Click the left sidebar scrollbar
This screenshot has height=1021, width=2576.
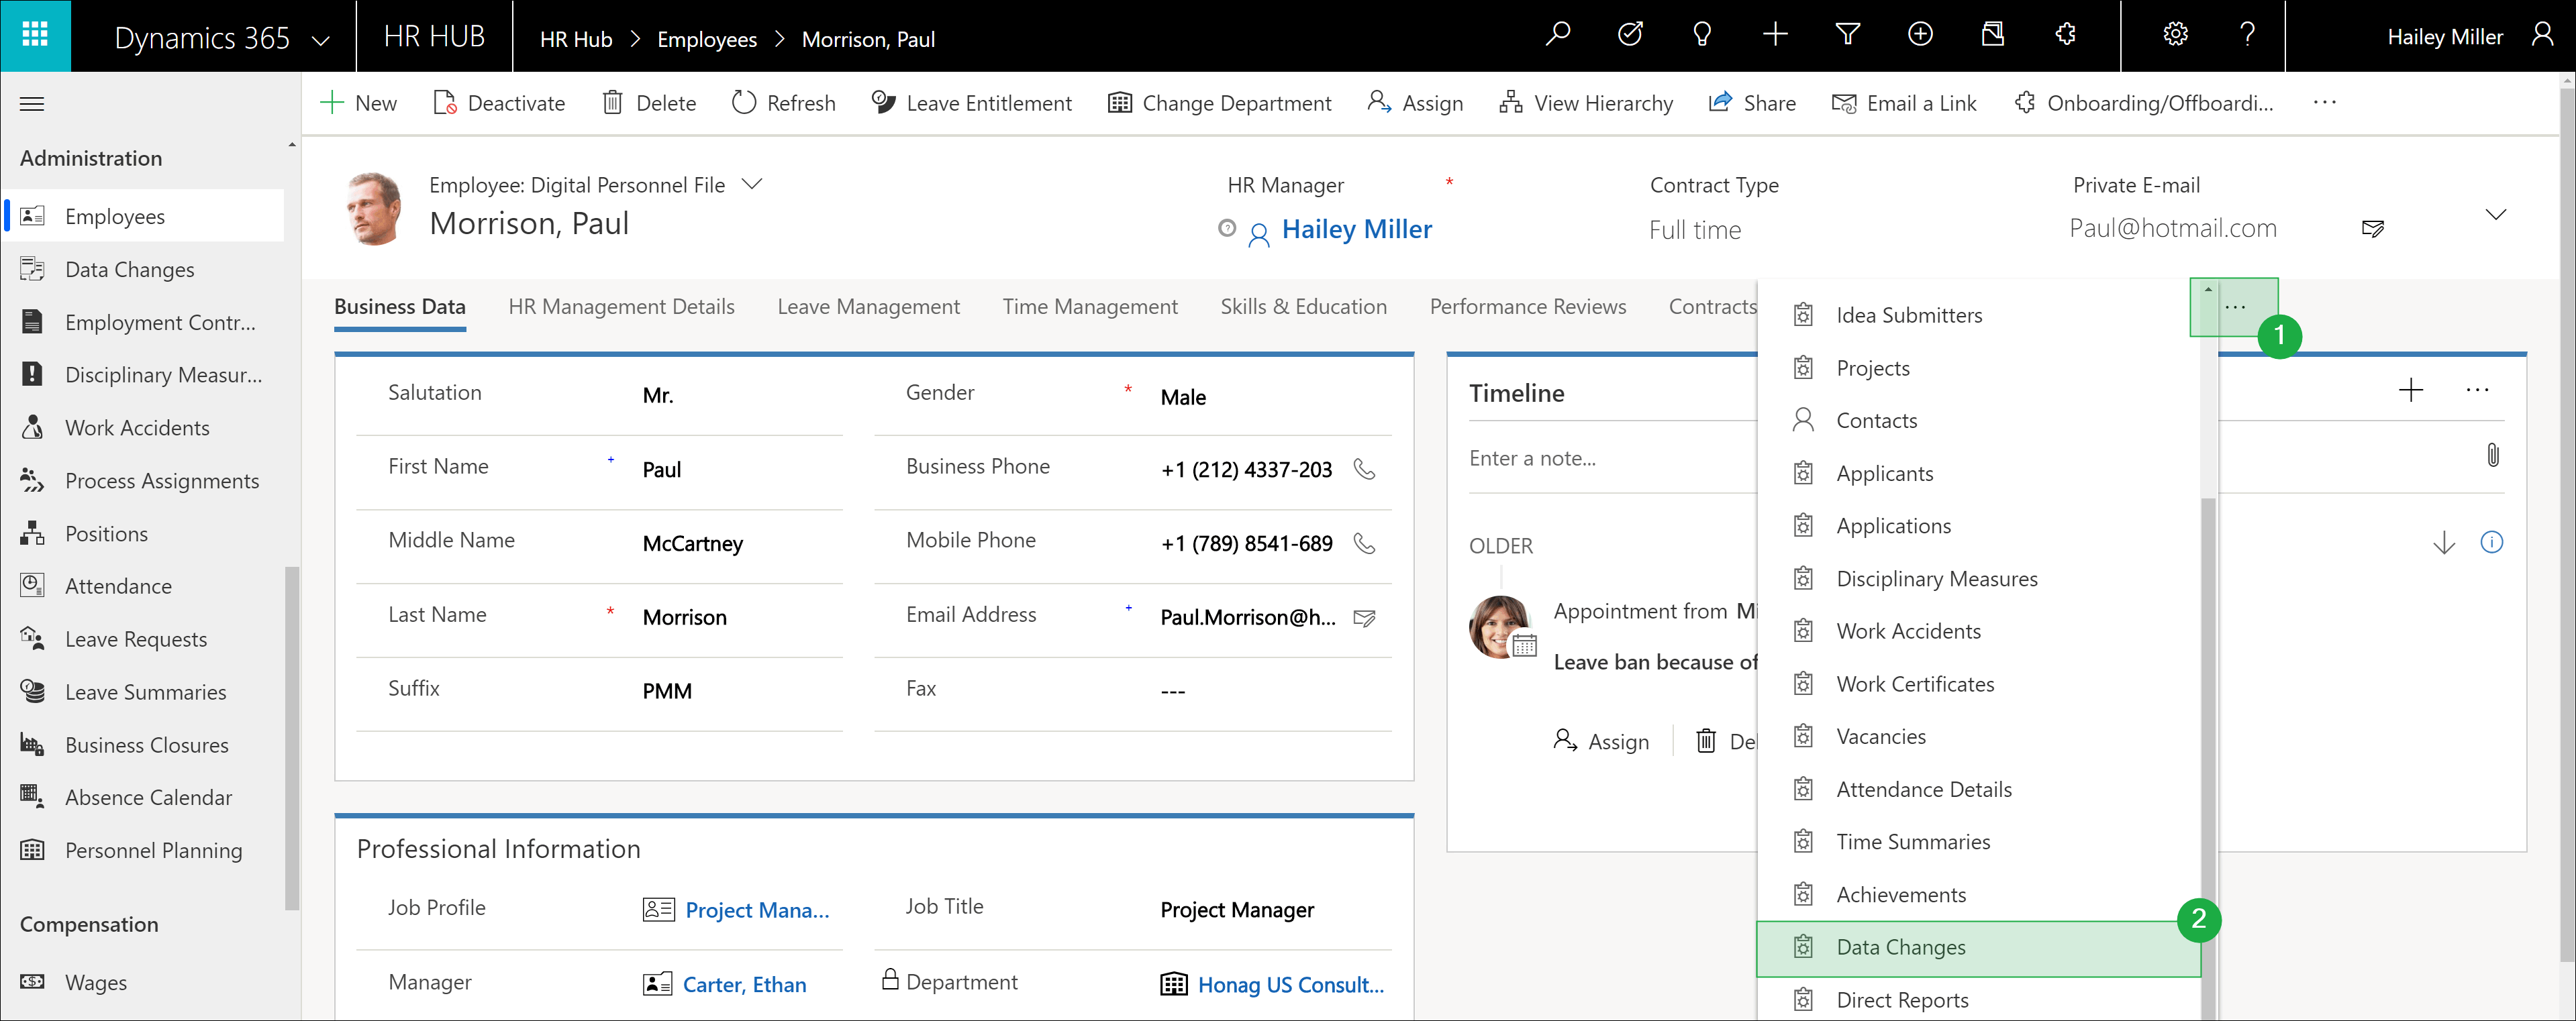(x=292, y=739)
